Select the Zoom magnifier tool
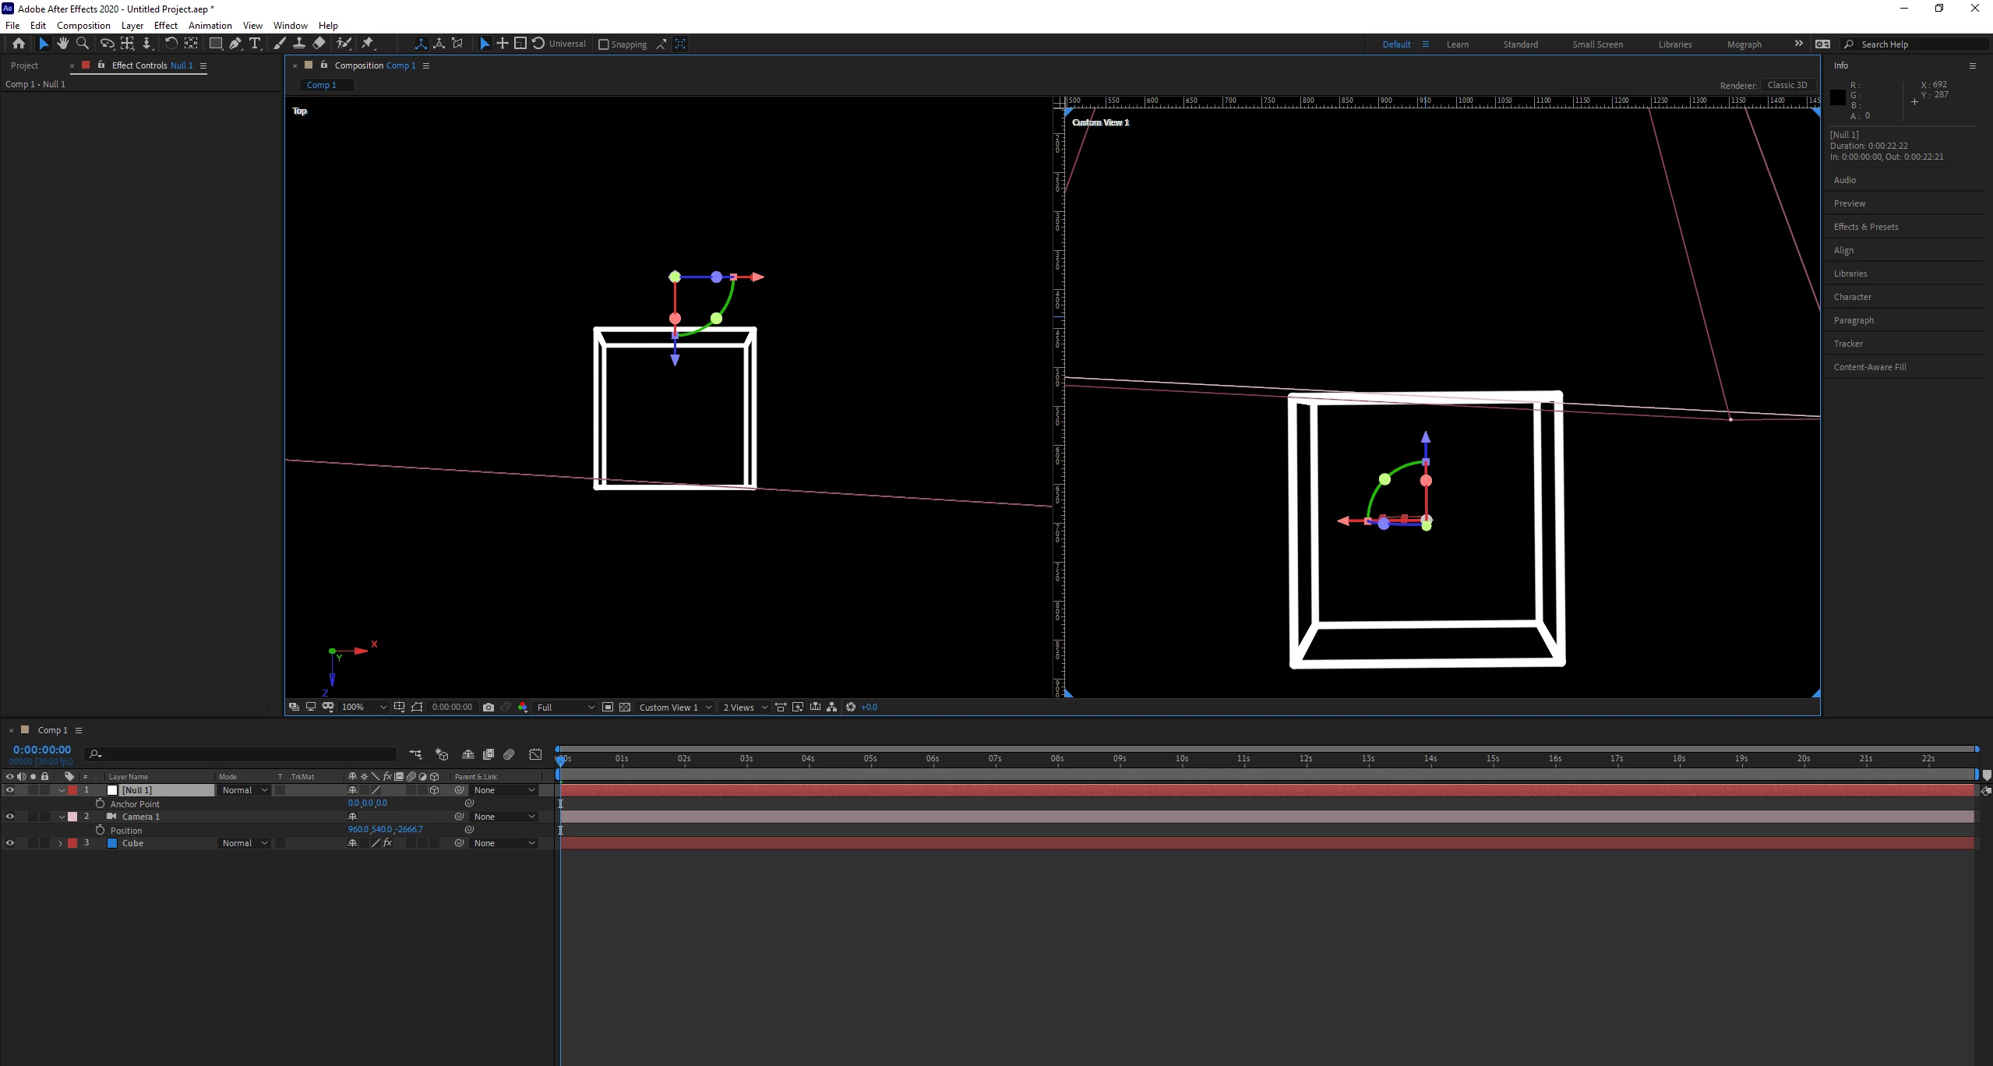This screenshot has height=1066, width=1993. [x=83, y=44]
